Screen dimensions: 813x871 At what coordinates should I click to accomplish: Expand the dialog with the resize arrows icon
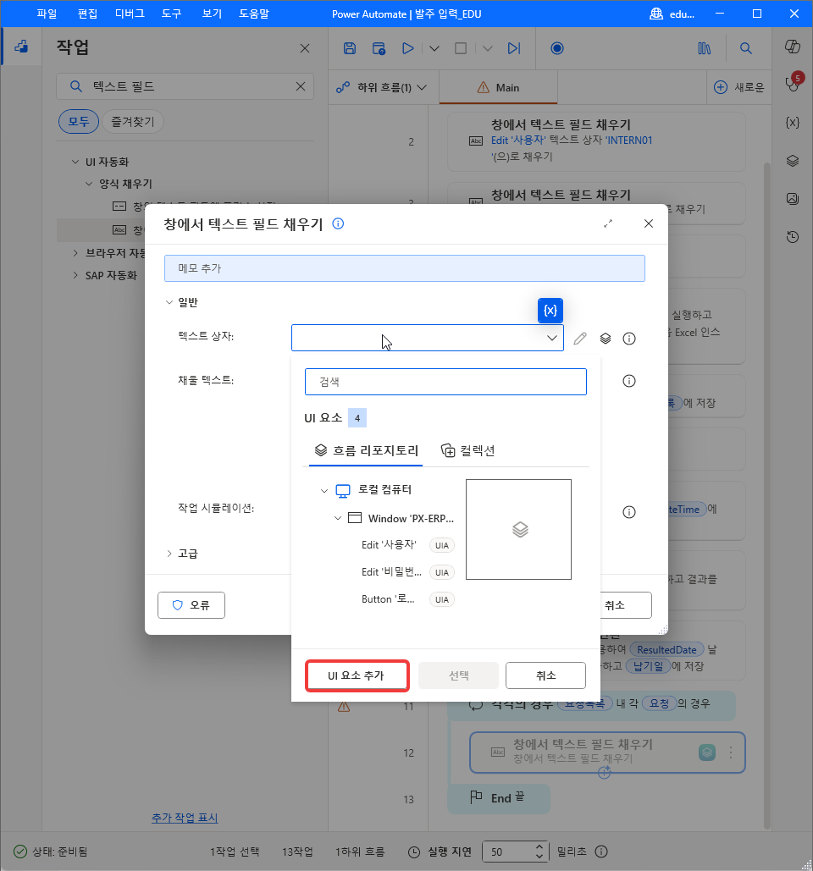(608, 223)
